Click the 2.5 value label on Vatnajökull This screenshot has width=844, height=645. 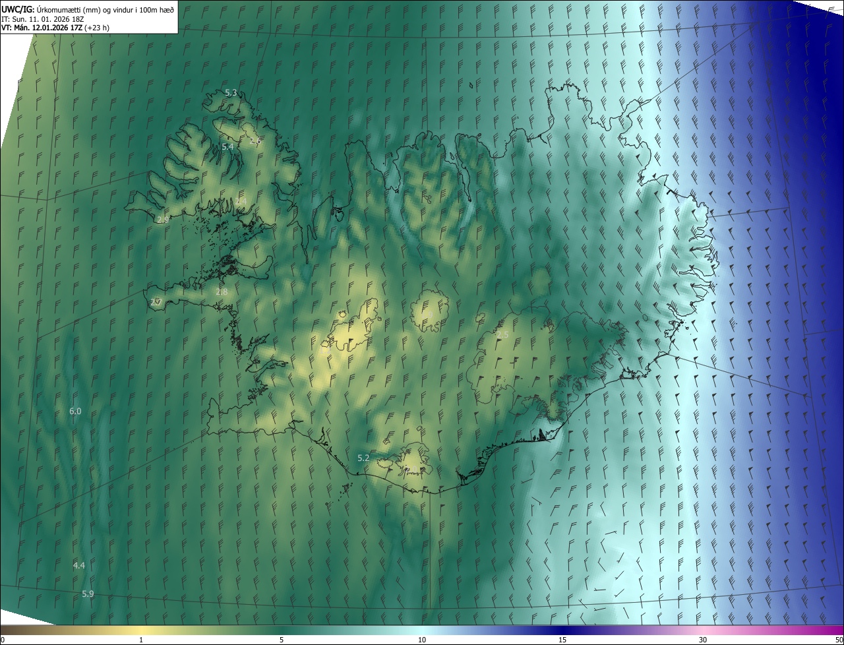tap(502, 336)
